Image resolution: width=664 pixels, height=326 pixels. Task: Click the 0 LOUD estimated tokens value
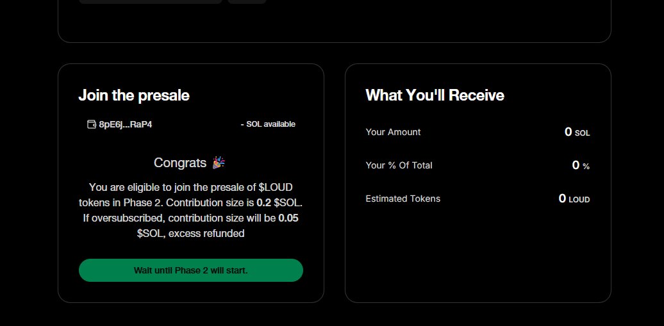click(x=574, y=199)
